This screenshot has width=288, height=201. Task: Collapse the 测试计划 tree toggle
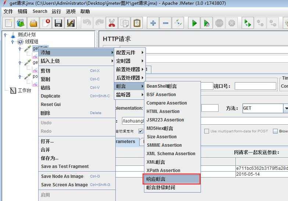(x=5, y=35)
